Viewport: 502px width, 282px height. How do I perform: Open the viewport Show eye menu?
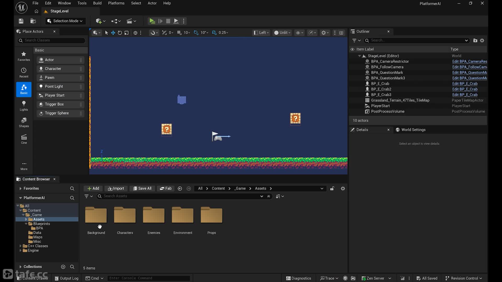(299, 33)
